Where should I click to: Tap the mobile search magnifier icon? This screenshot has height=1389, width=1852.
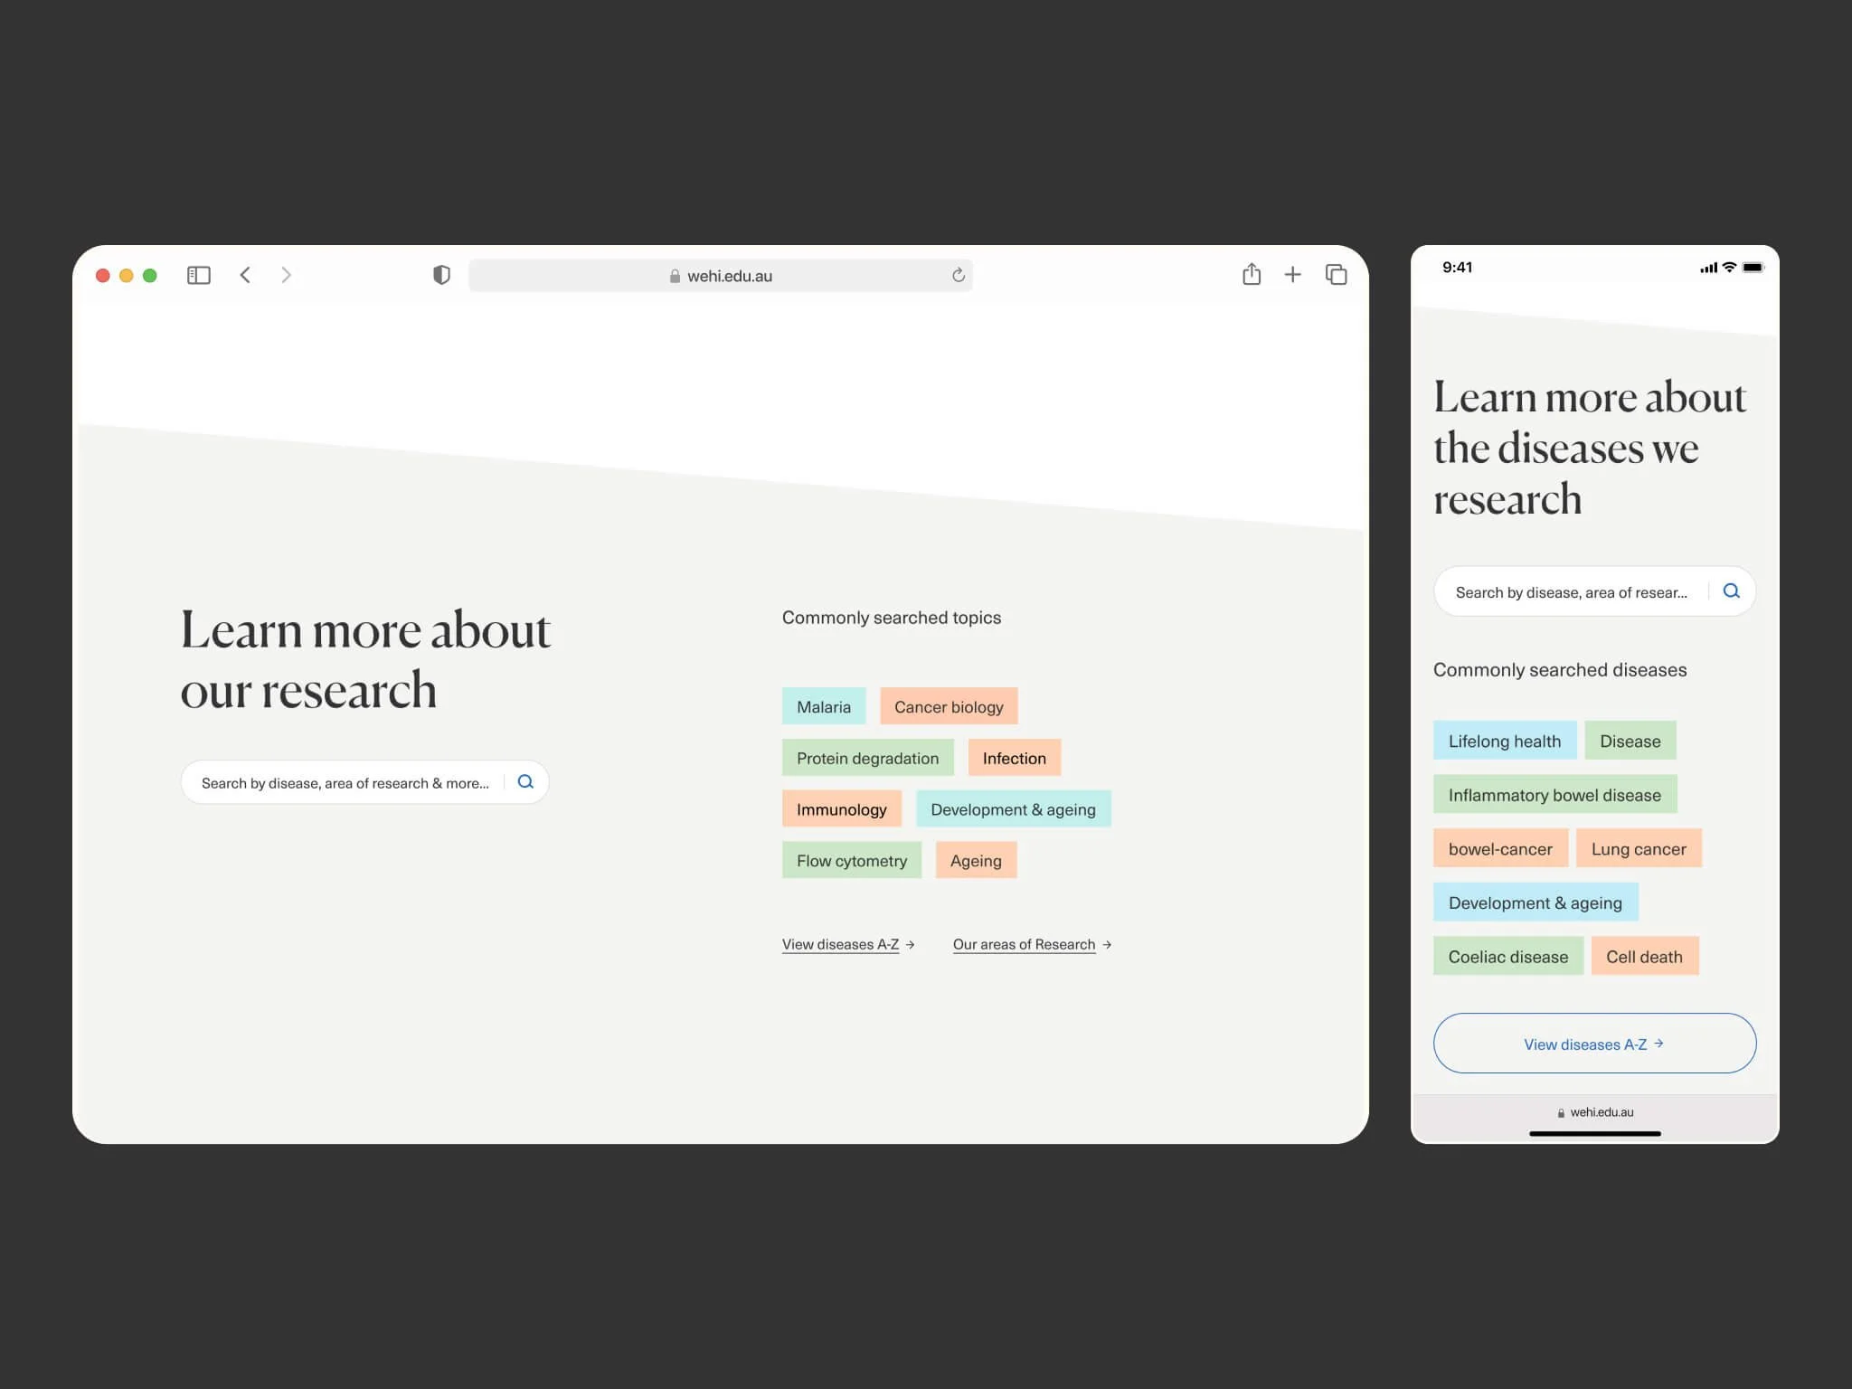[x=1731, y=591]
